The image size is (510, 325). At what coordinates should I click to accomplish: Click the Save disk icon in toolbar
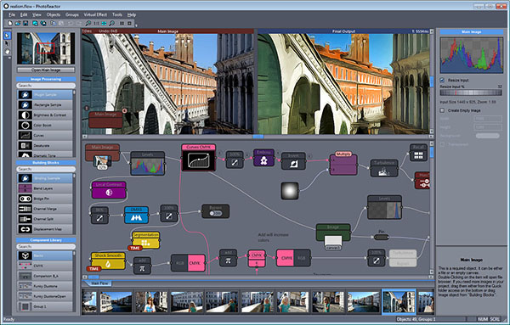(x=25, y=24)
